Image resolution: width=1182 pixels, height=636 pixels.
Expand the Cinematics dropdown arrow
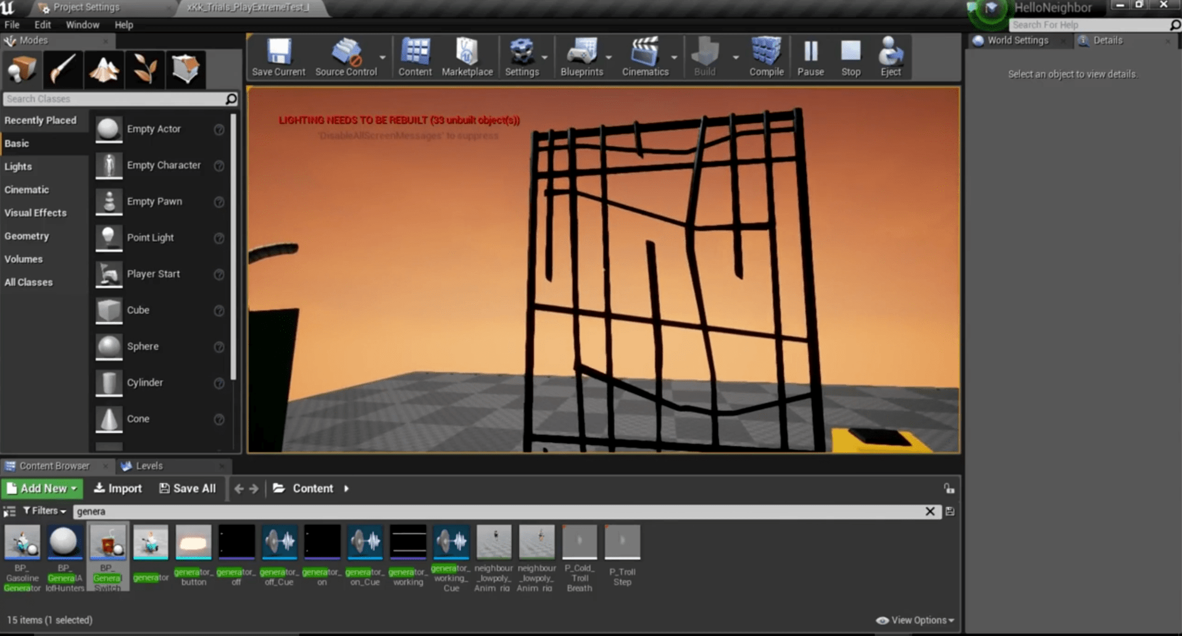click(x=674, y=57)
